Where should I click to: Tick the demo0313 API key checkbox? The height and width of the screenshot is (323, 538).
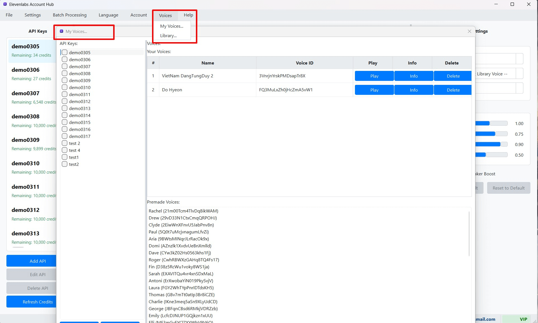65,108
